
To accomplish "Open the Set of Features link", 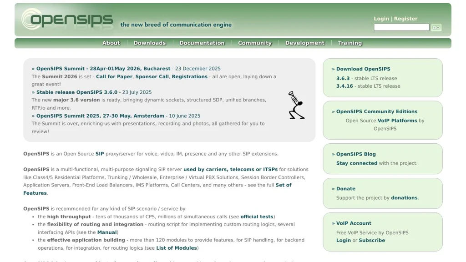I will [283, 185].
